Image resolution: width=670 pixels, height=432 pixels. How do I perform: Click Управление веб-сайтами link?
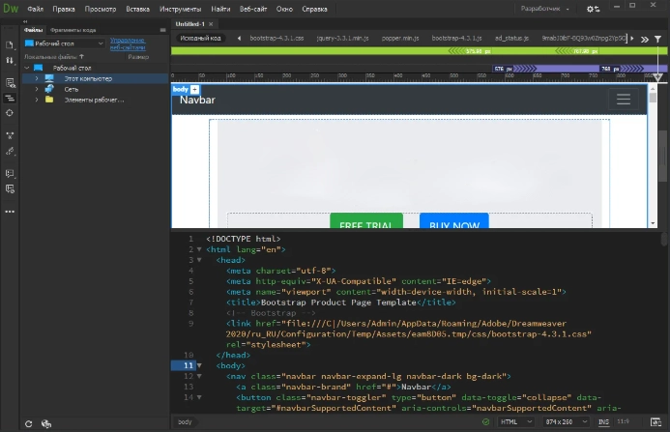pyautogui.click(x=128, y=43)
